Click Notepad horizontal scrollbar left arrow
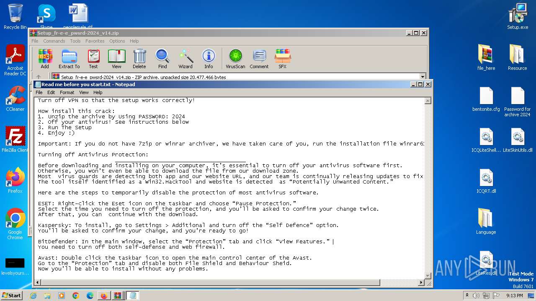536x301 pixels. [38, 283]
